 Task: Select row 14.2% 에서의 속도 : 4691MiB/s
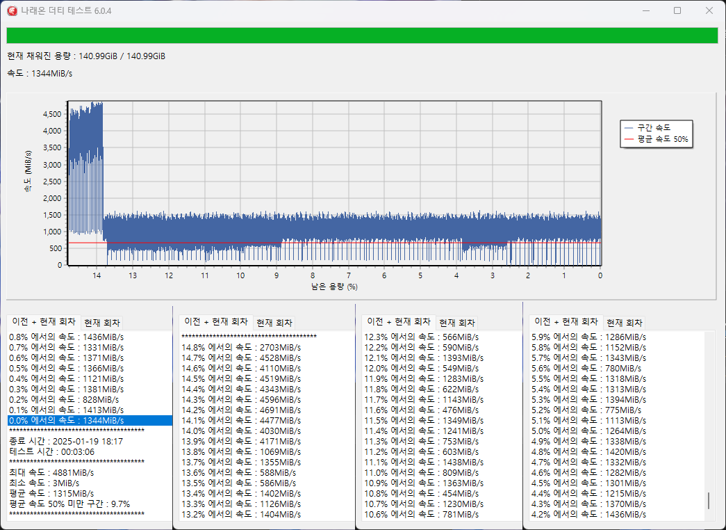(x=241, y=410)
